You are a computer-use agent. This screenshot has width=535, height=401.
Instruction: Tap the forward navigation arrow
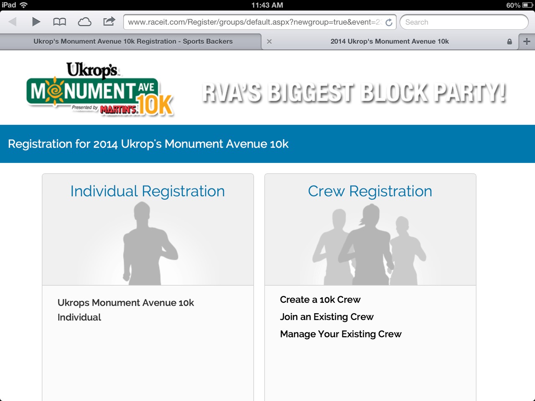click(36, 22)
